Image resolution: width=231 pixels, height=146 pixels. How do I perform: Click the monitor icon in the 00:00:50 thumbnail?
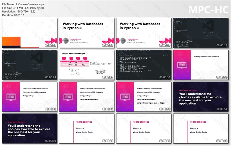[125, 97]
